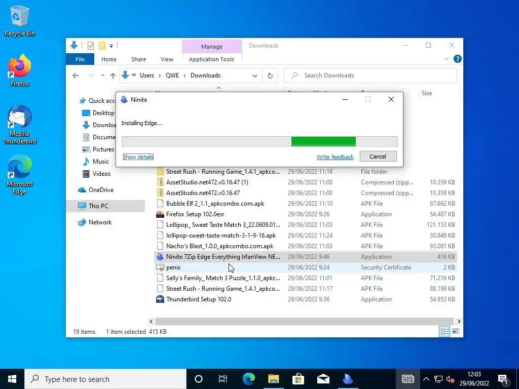The width and height of the screenshot is (519, 389).
Task: Click Ninite installation progress bar
Action: [x=259, y=141]
